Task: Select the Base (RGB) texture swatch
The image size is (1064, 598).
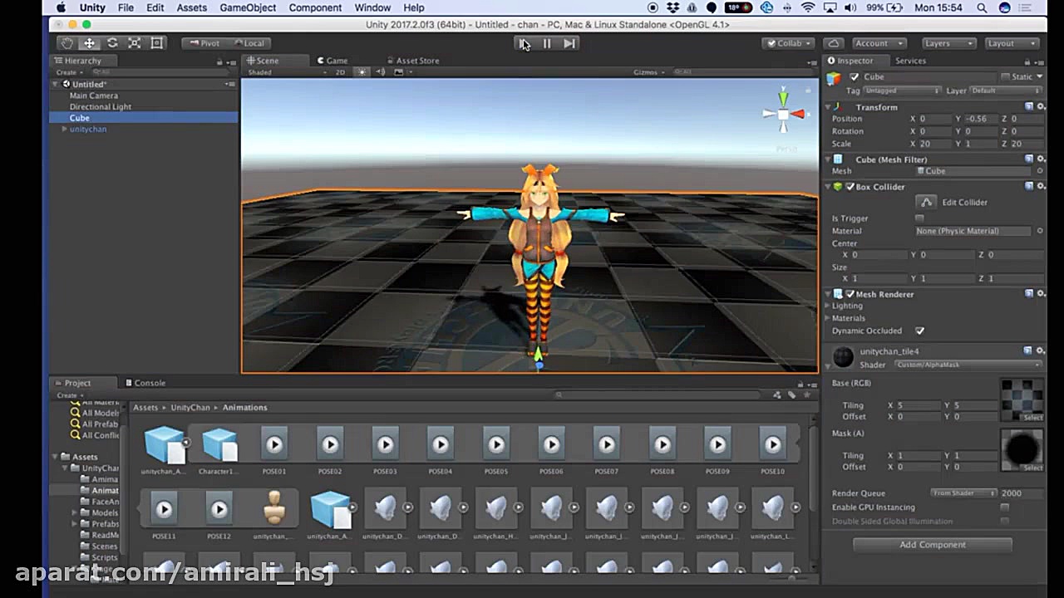Action: coord(1021,398)
